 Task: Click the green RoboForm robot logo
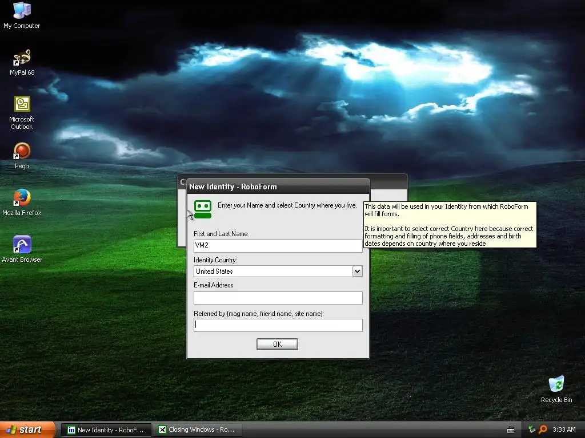[203, 209]
